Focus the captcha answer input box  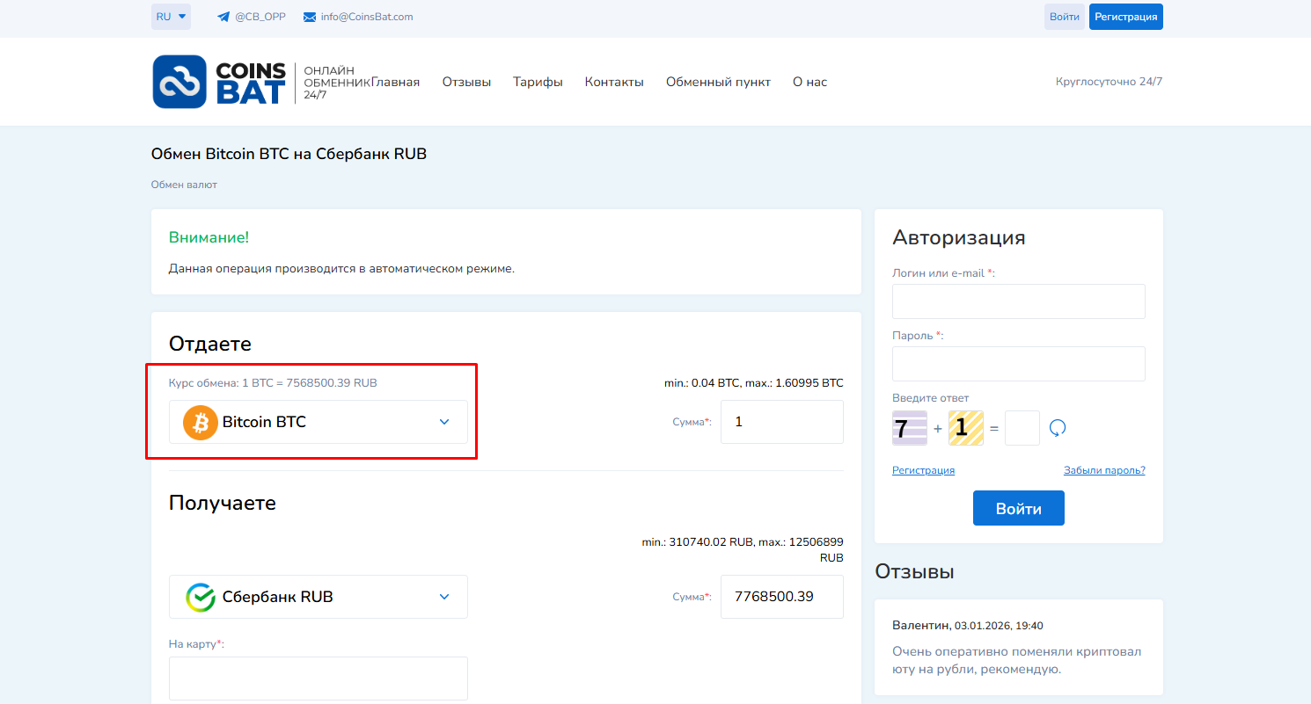pos(1022,428)
